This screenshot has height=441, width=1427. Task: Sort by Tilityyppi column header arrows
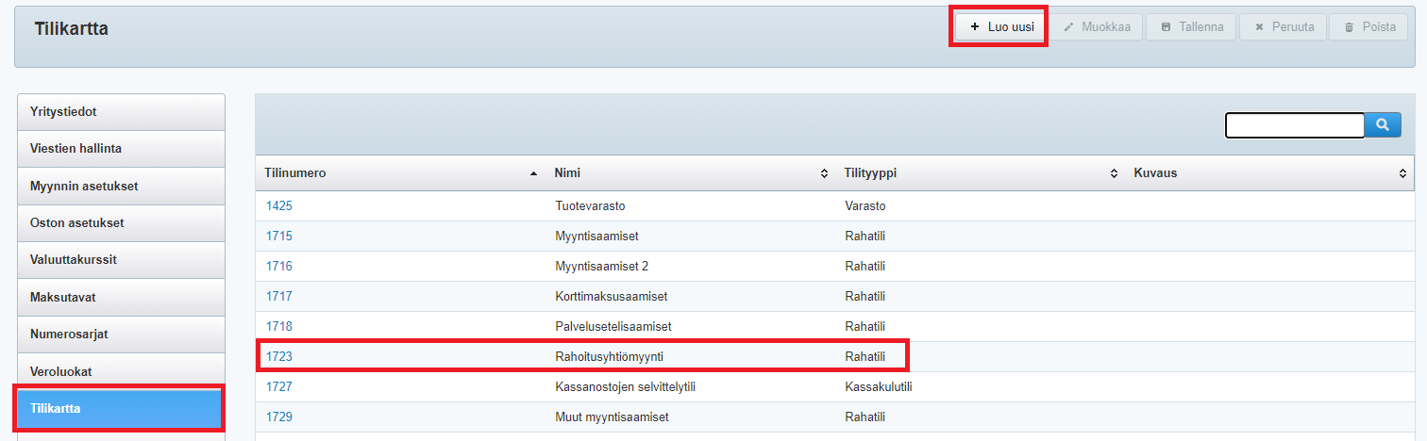pos(1114,174)
